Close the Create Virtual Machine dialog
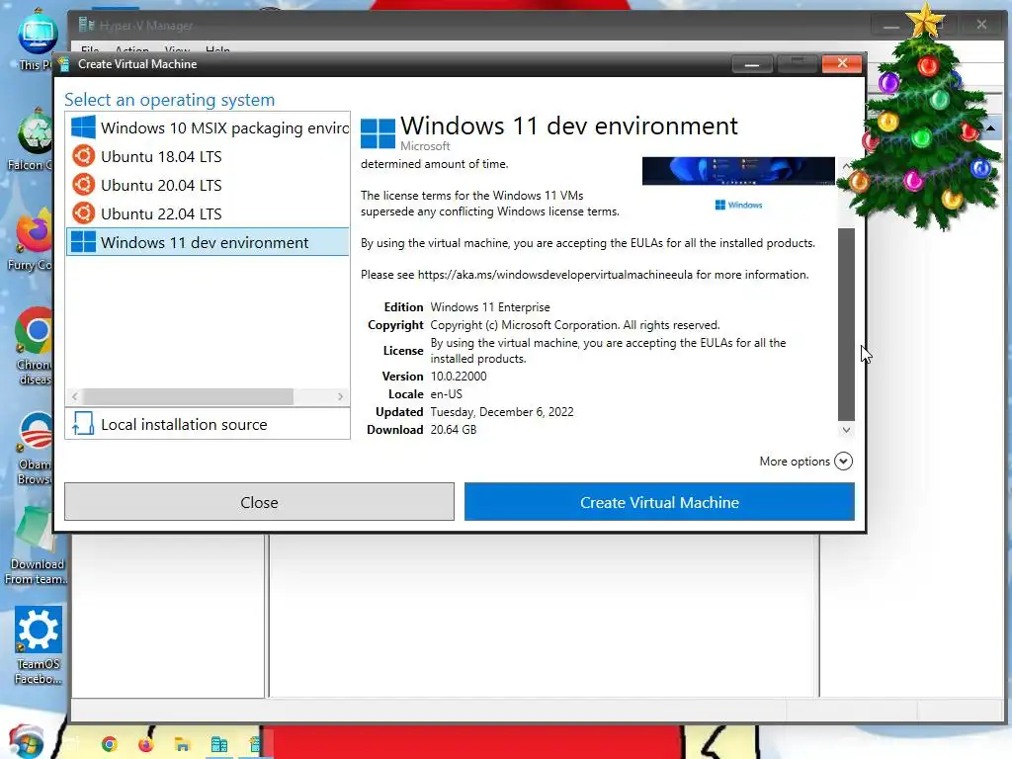Screen dimensions: 1012x759 [842, 63]
